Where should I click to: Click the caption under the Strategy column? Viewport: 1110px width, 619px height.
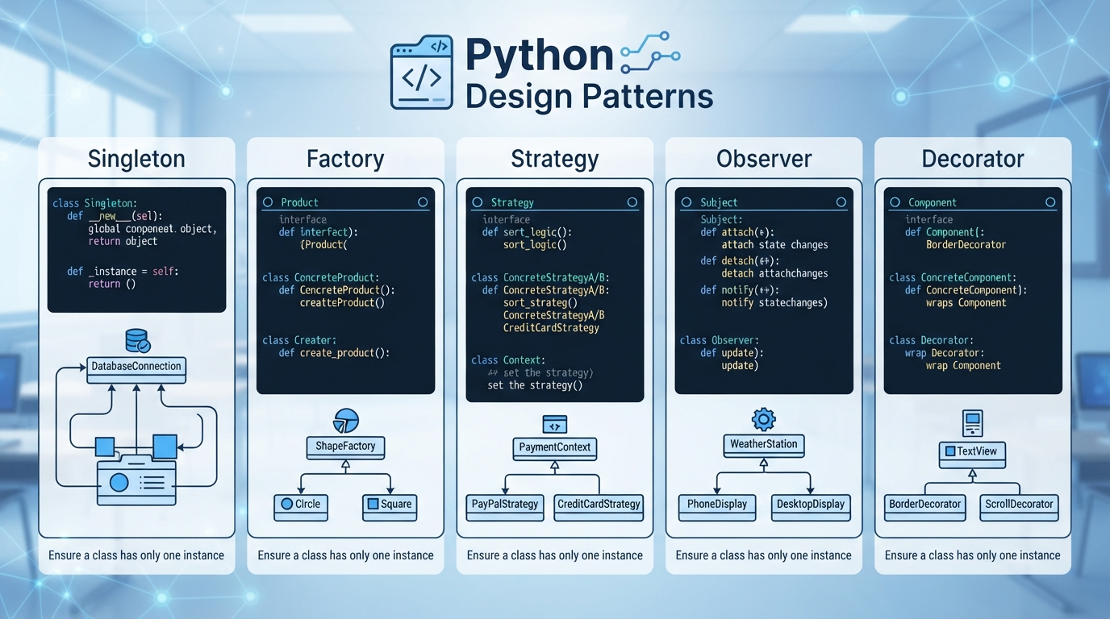point(555,555)
